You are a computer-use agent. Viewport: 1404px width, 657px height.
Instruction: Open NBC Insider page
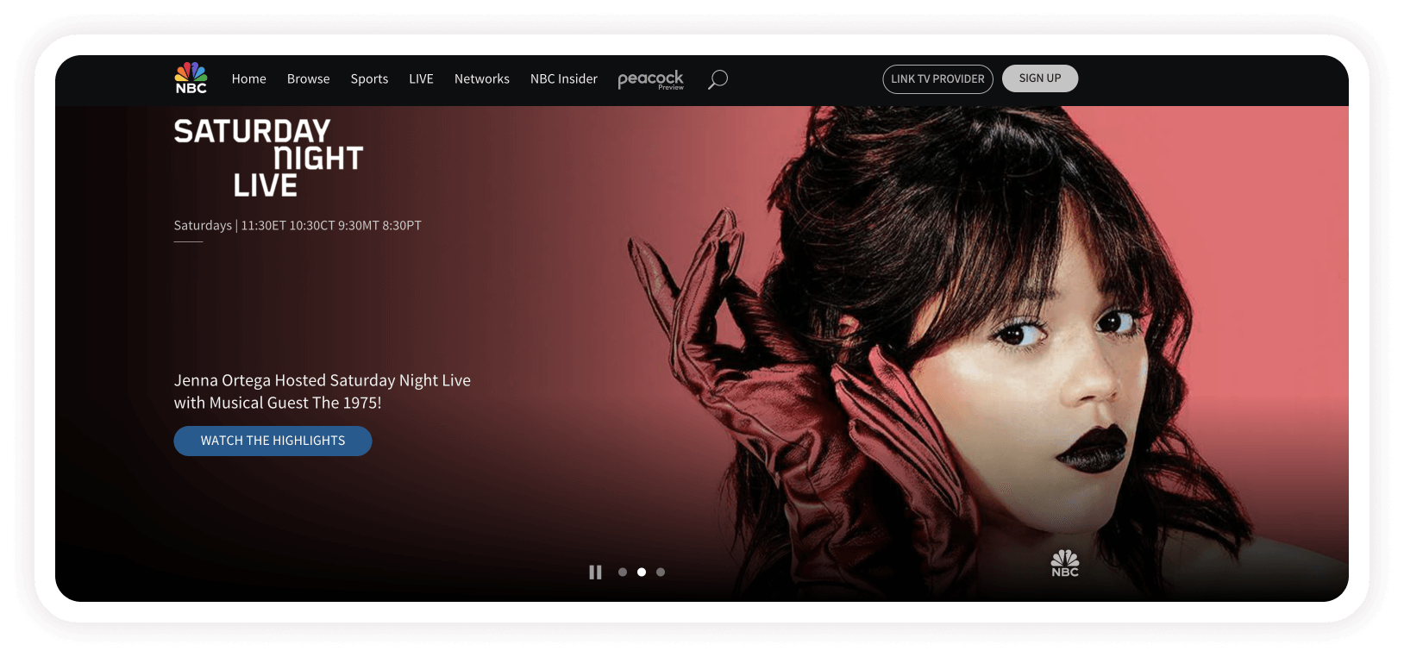pyautogui.click(x=564, y=78)
